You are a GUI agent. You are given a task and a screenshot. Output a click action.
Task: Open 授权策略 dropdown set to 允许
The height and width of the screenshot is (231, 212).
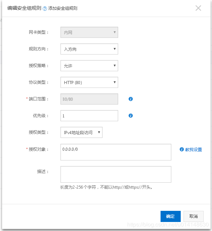pyautogui.click(x=89, y=66)
